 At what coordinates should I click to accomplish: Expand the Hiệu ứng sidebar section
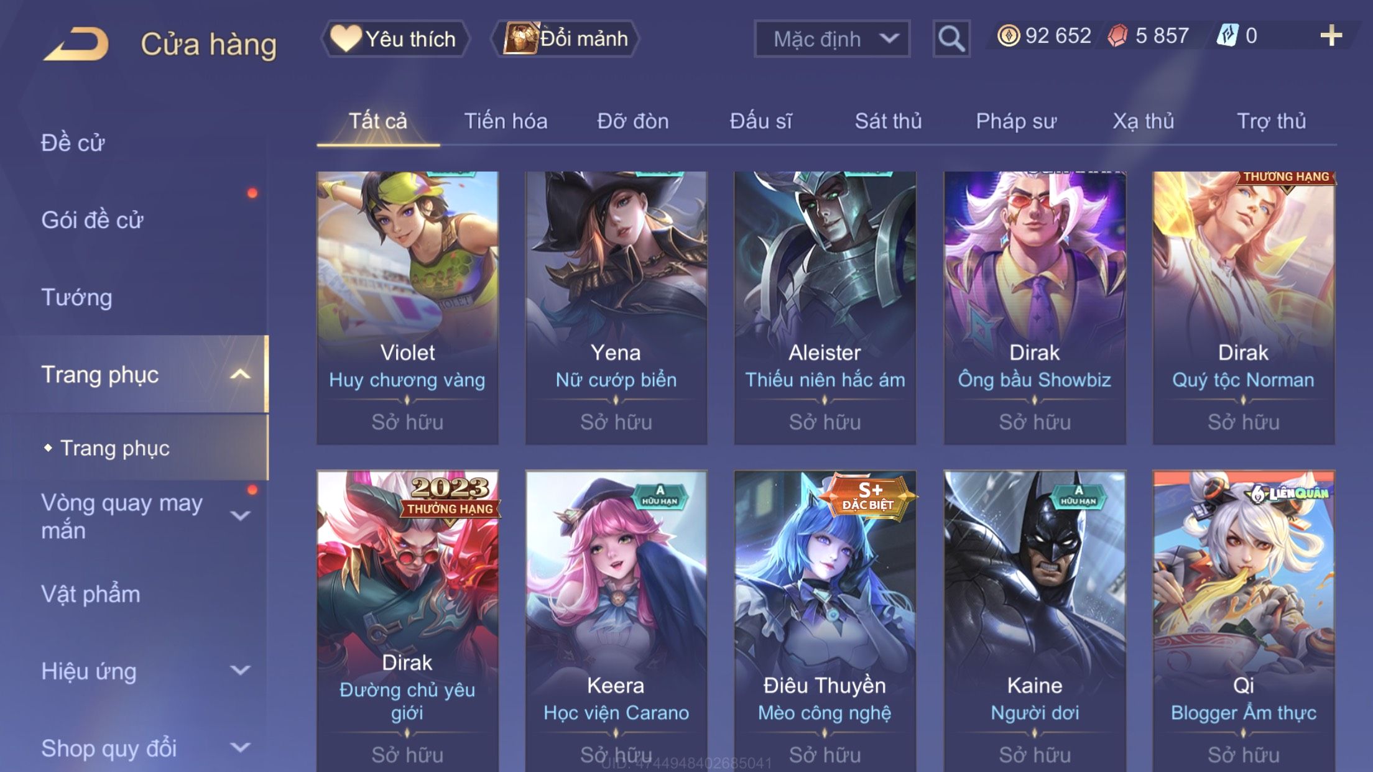pyautogui.click(x=240, y=671)
